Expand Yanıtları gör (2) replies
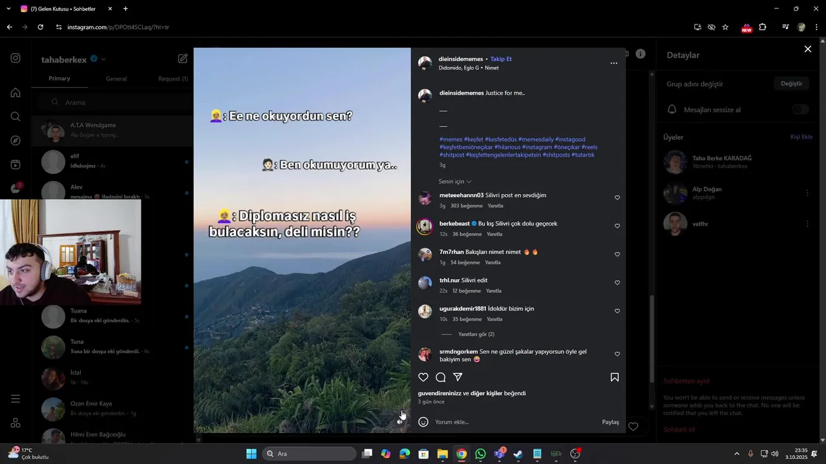This screenshot has height=464, width=826. (476, 334)
